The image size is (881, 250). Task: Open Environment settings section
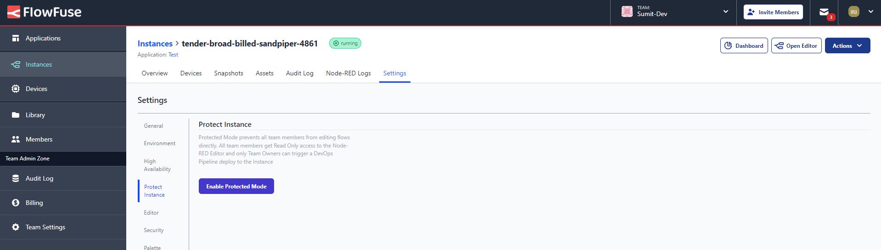160,143
